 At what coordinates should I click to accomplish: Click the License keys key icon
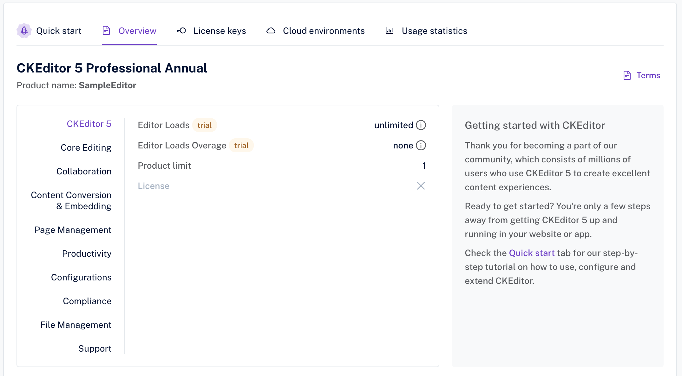(181, 31)
